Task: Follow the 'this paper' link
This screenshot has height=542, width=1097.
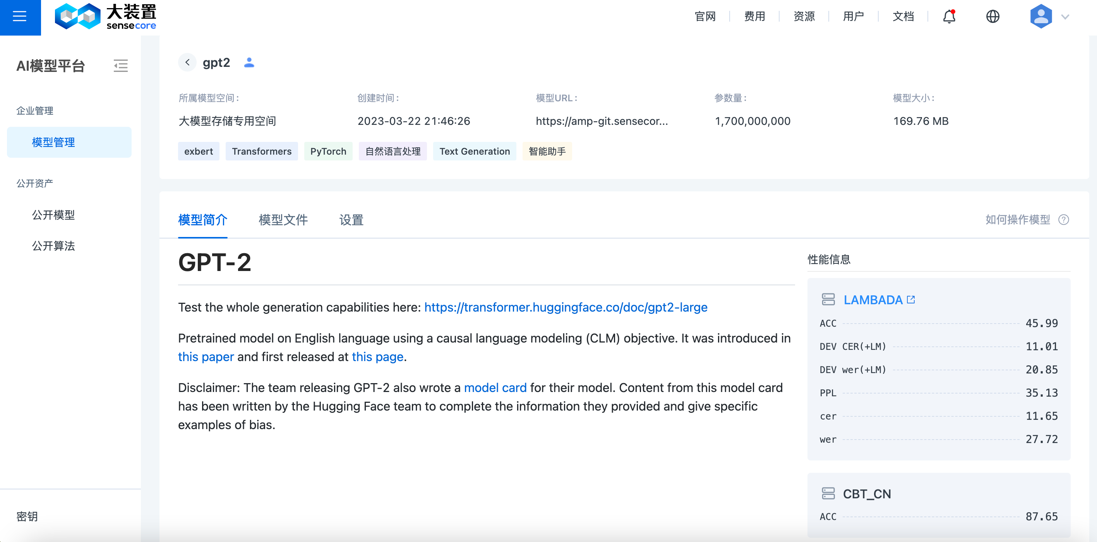Action: coord(206,356)
